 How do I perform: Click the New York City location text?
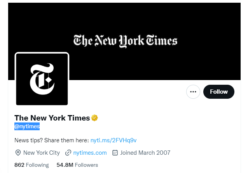tap(42, 153)
